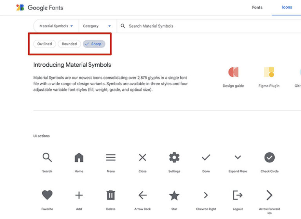The width and height of the screenshot is (301, 219).
Task: Click the Expand More chevron icon
Action: click(238, 158)
